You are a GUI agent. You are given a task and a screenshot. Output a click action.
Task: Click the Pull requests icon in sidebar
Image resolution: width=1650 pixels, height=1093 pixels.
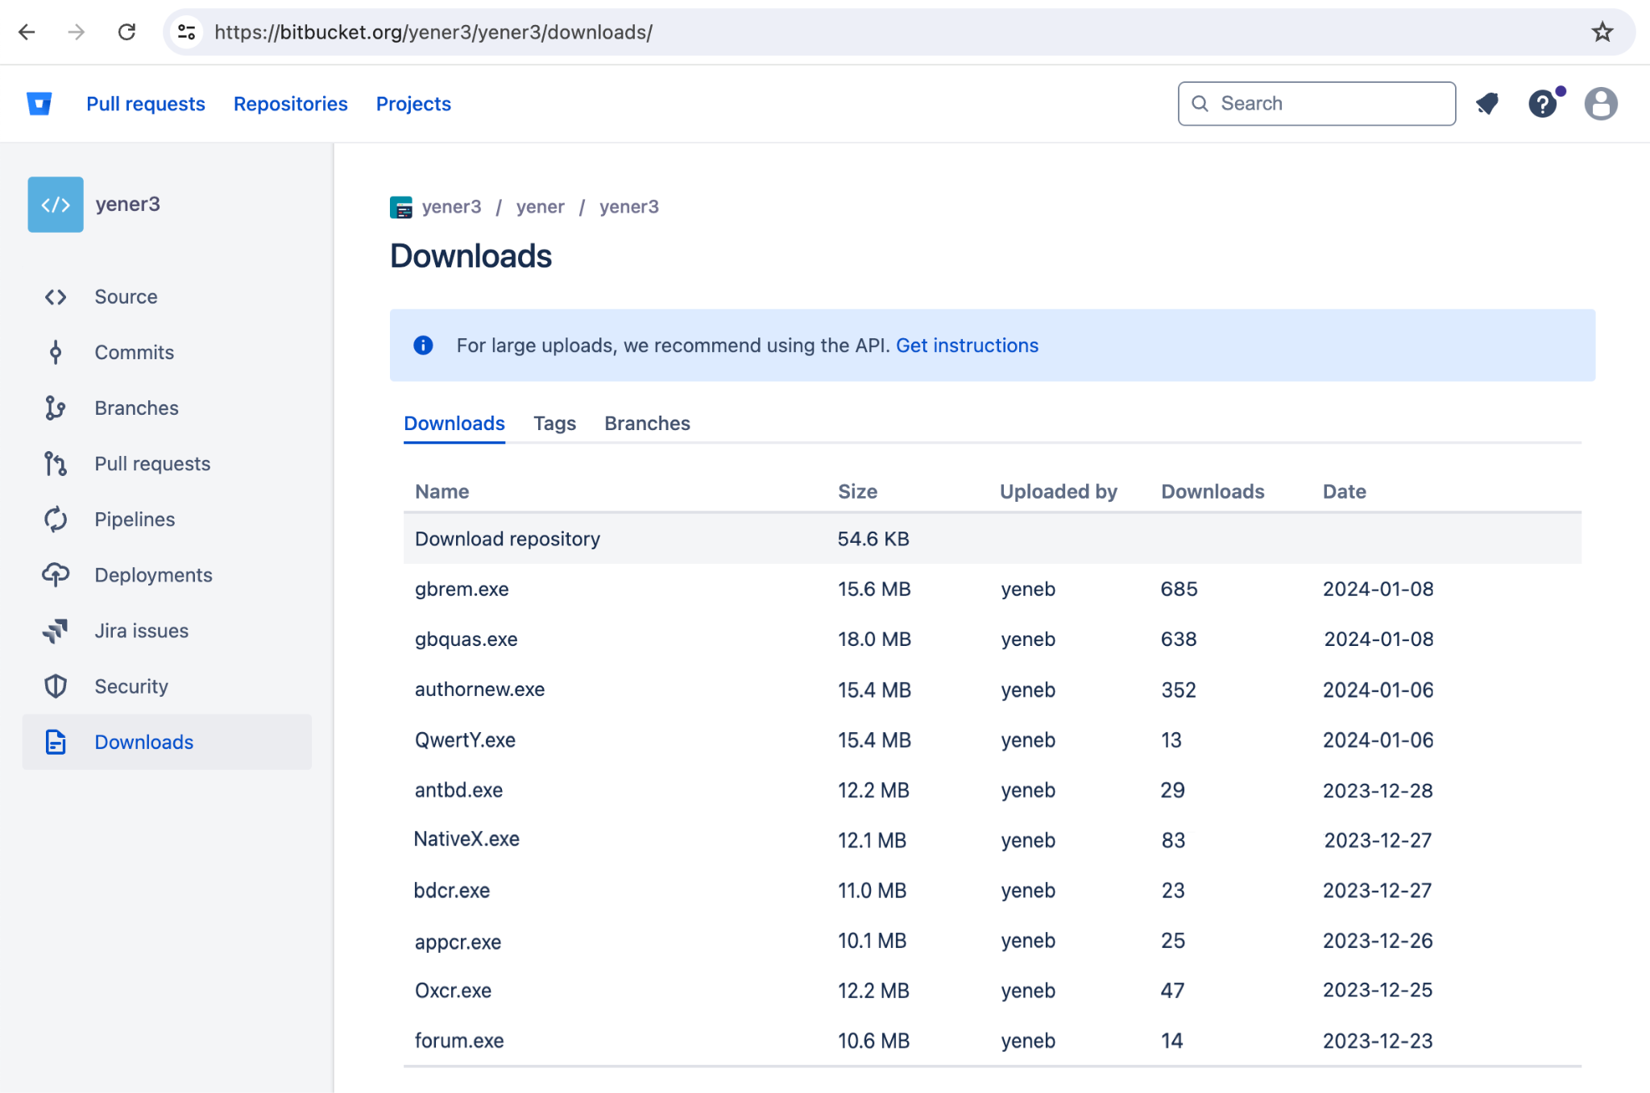(56, 464)
